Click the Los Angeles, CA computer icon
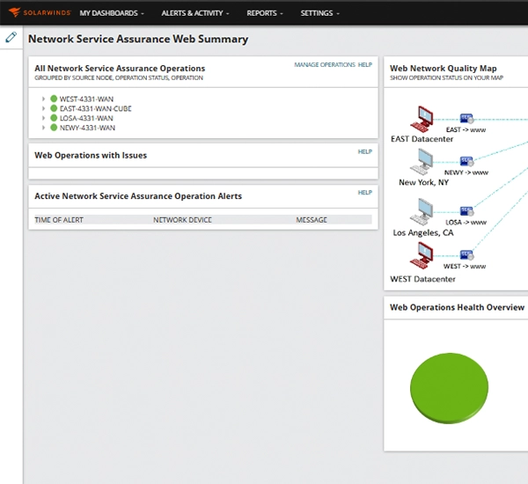This screenshot has width=528, height=484. (422, 212)
